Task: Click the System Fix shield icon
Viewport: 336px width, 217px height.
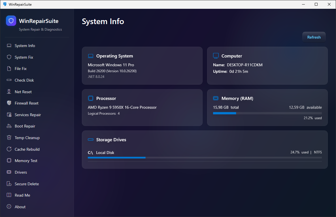Action: 9,57
